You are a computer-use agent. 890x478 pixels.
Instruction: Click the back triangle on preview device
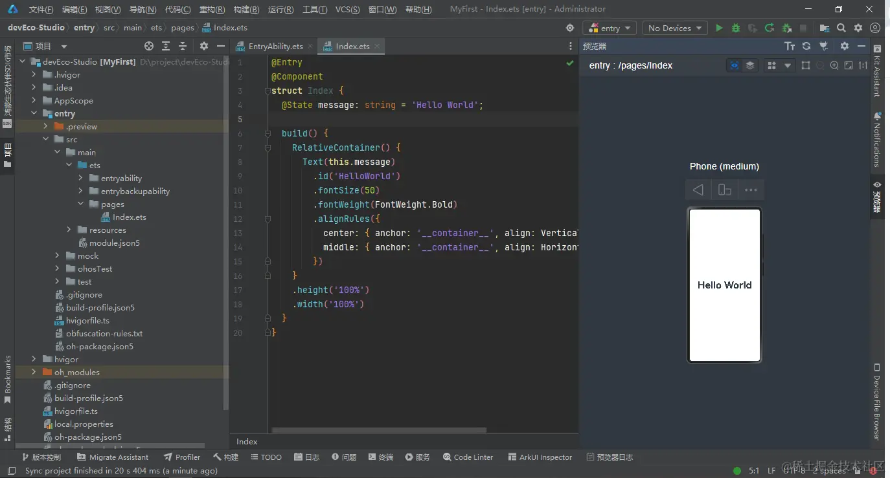[698, 190]
